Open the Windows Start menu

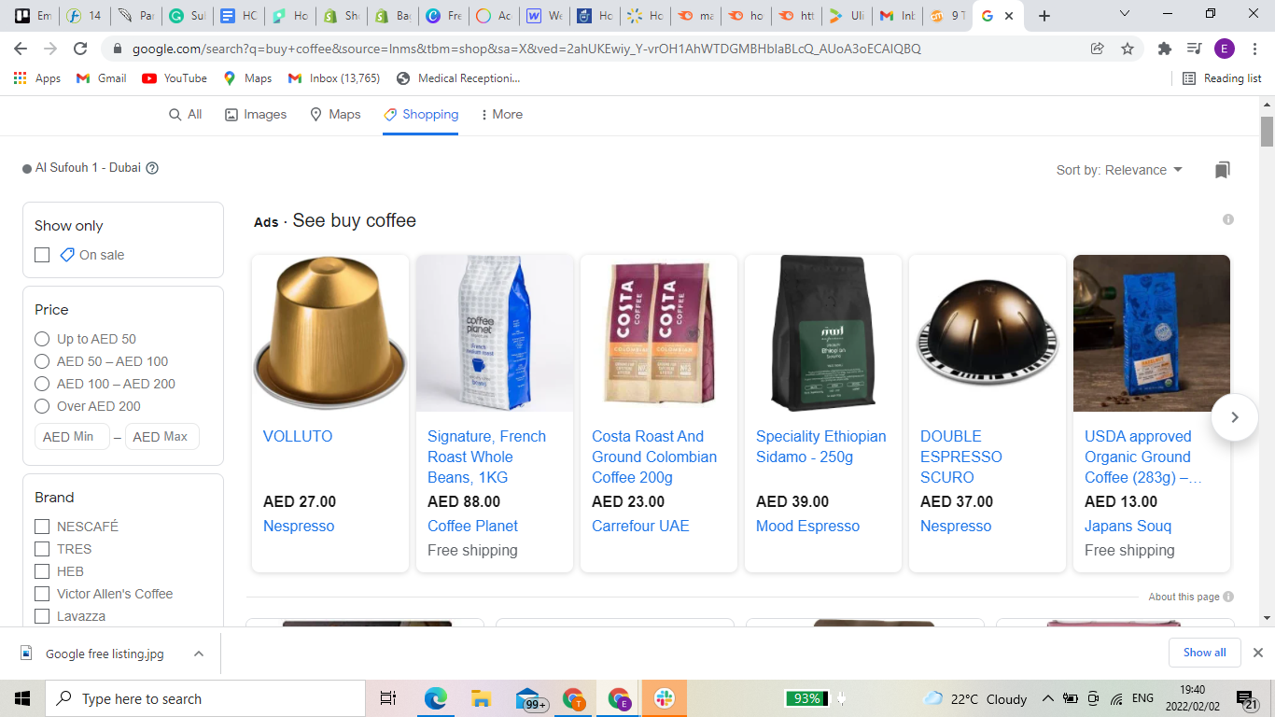click(x=22, y=698)
